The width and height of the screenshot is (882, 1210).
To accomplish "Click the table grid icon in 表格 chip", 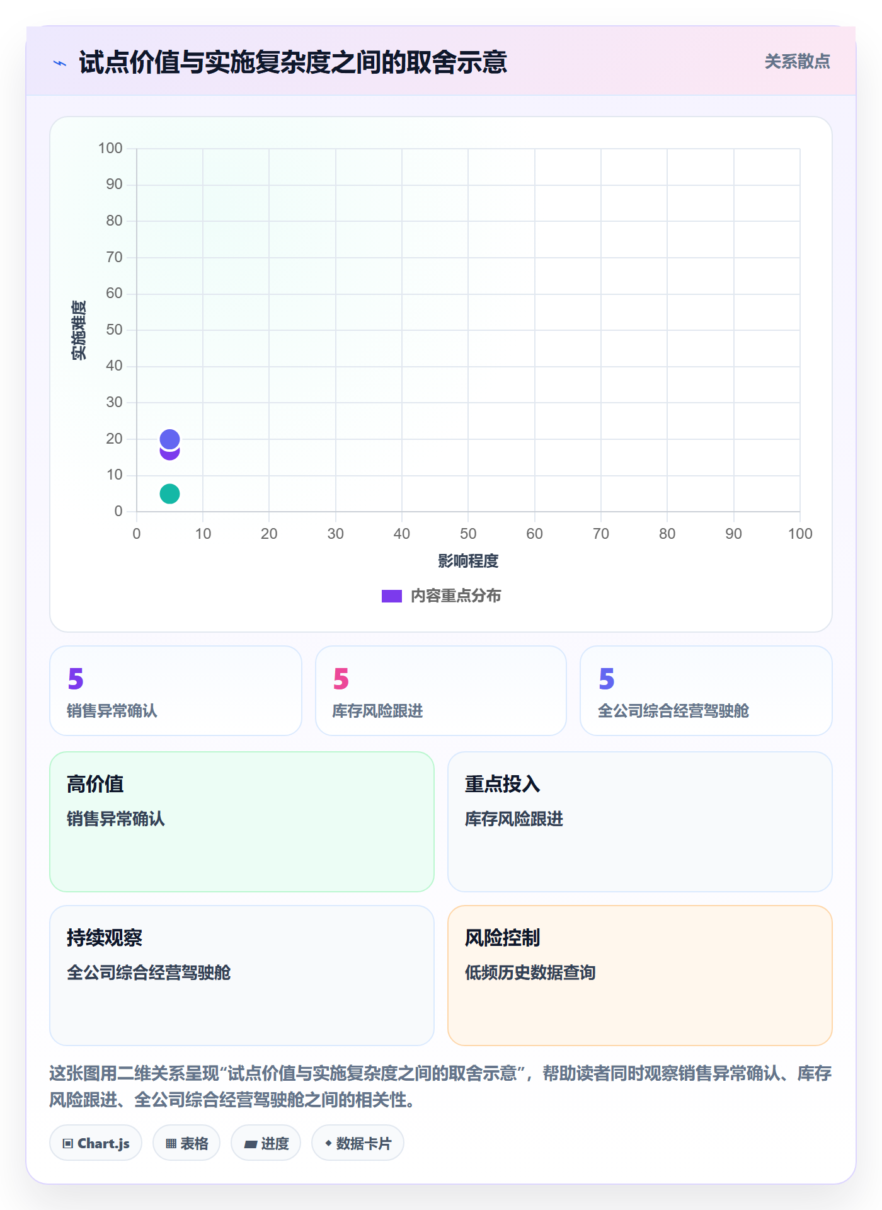I will 171,1144.
